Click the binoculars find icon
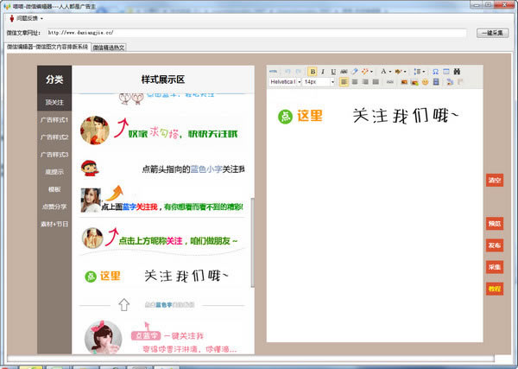The width and height of the screenshot is (518, 369). pos(458,71)
